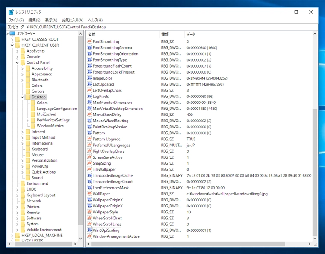Click the HKEY_CLASSES_ROOT folder icon
Screen dimensions: 325x254
pos(18,39)
